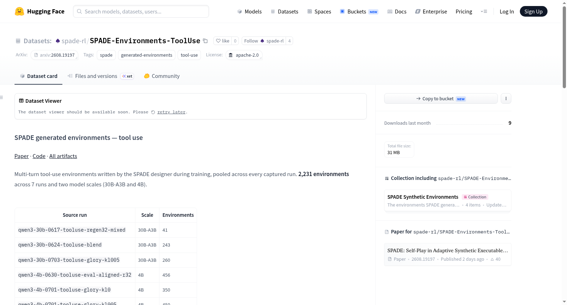Open Pricing in the top navigation
This screenshot has height=305, width=567.
click(464, 11)
